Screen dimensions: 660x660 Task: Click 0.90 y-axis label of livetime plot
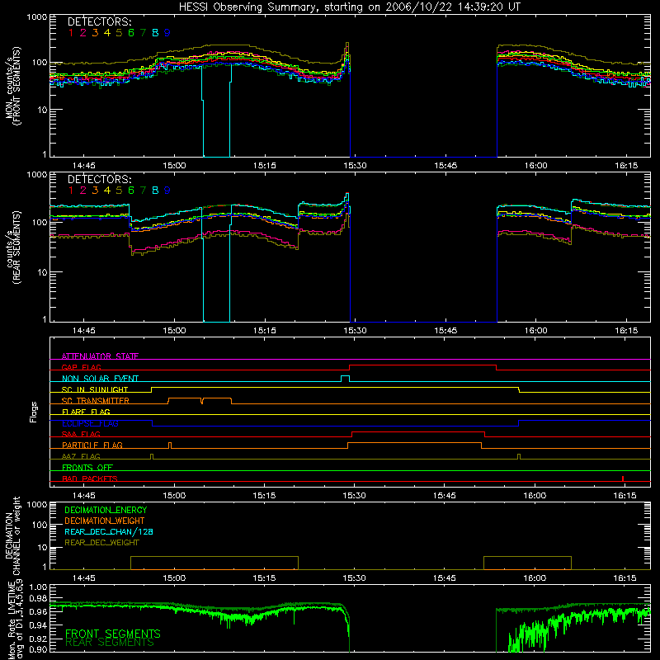38,649
